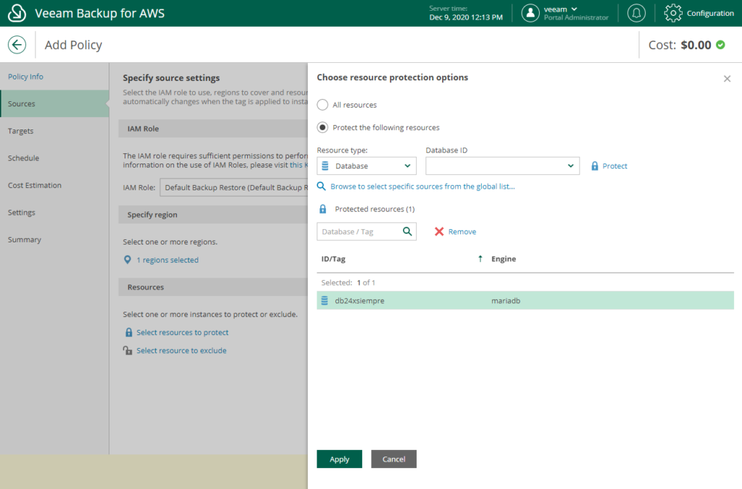Select the db24xsiempre row
The image size is (742, 489).
(525, 300)
